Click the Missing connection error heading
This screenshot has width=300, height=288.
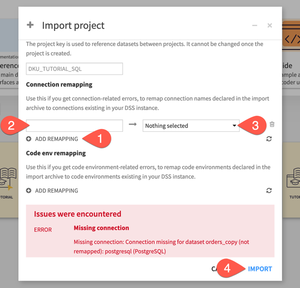[102, 228]
